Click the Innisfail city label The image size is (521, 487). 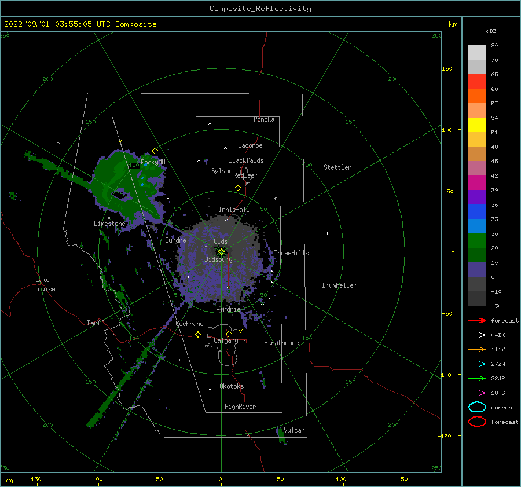[x=234, y=210]
